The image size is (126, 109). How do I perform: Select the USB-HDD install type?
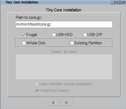coord(54,35)
